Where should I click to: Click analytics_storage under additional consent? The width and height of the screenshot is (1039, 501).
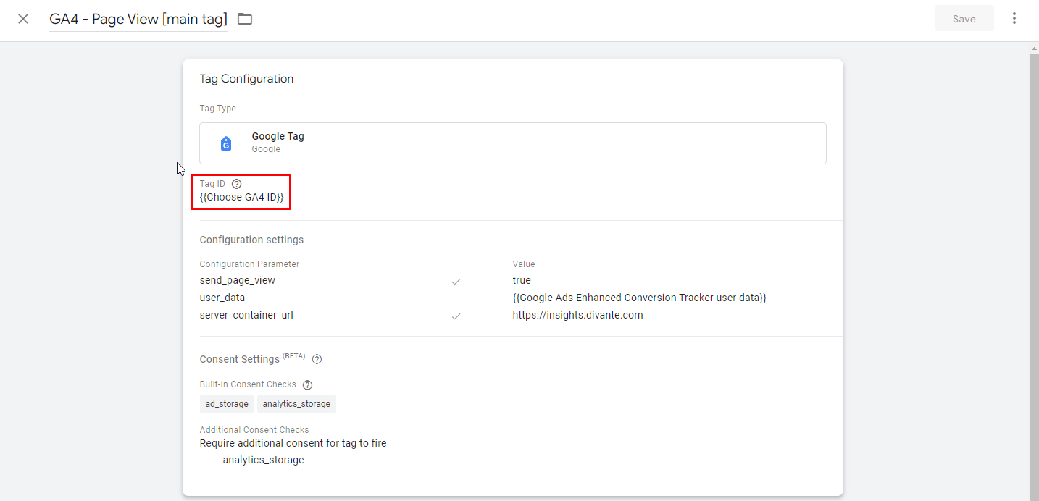click(x=263, y=460)
